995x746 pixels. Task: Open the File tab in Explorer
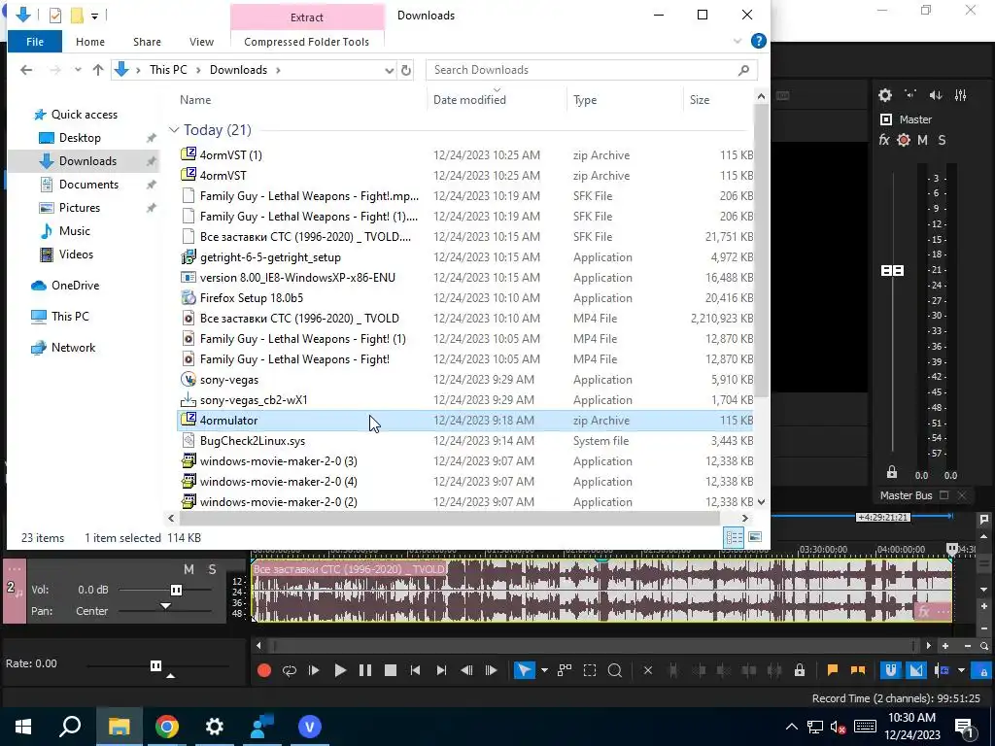tap(35, 42)
